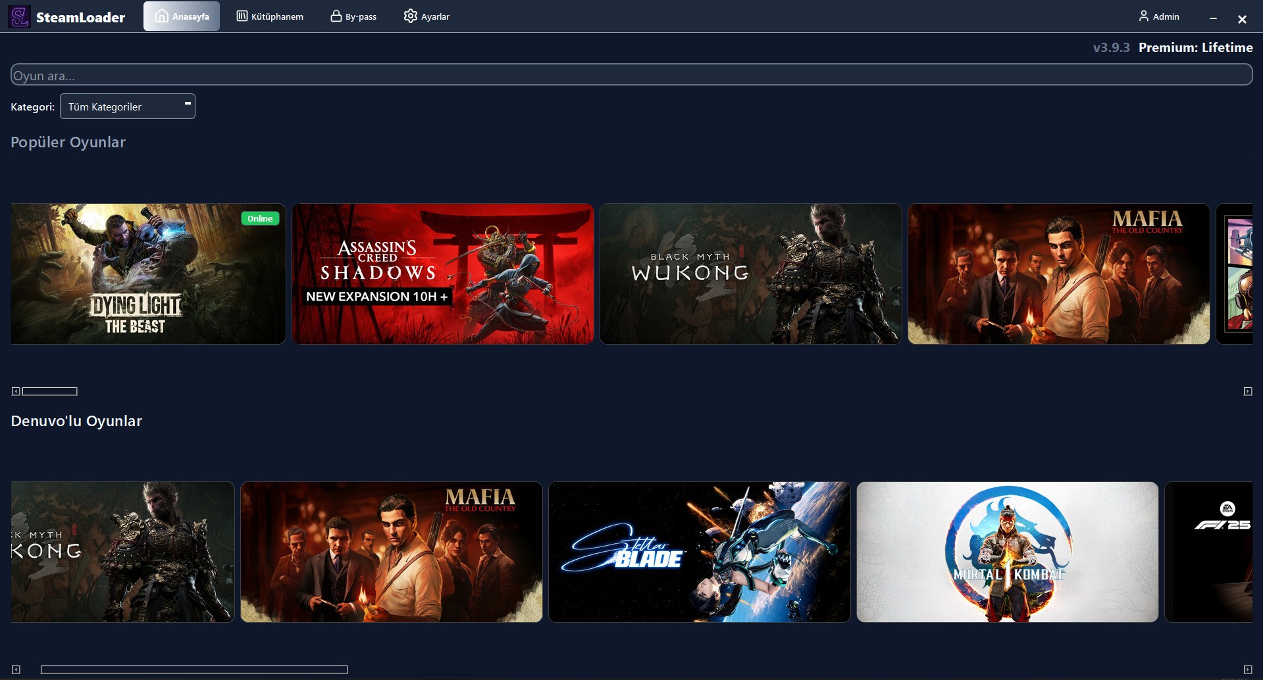Viewport: 1263px width, 680px height.
Task: Click the Popüler Oyunlar horizontal scrollbar thumb
Action: (50, 391)
